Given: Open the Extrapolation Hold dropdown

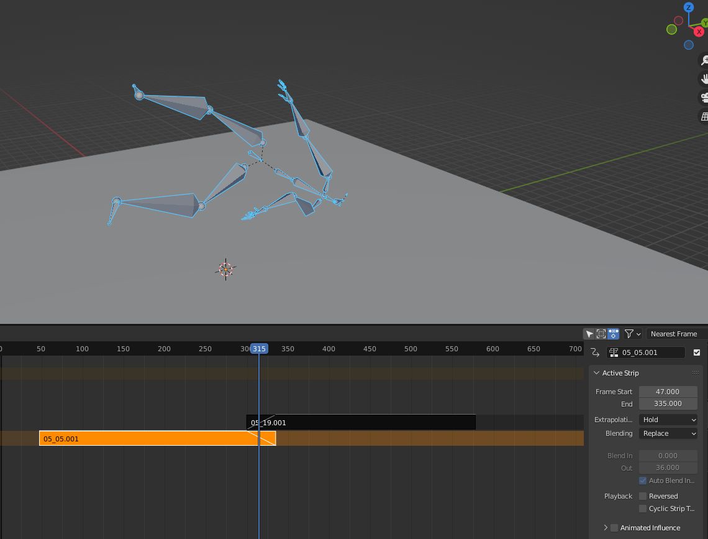Looking at the screenshot, I should (x=668, y=420).
